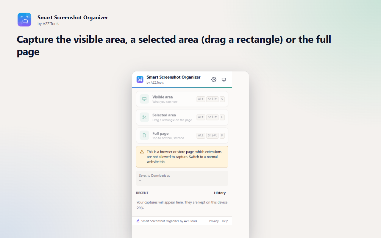Click "by A2Z.Tools" under the page title

(48, 24)
